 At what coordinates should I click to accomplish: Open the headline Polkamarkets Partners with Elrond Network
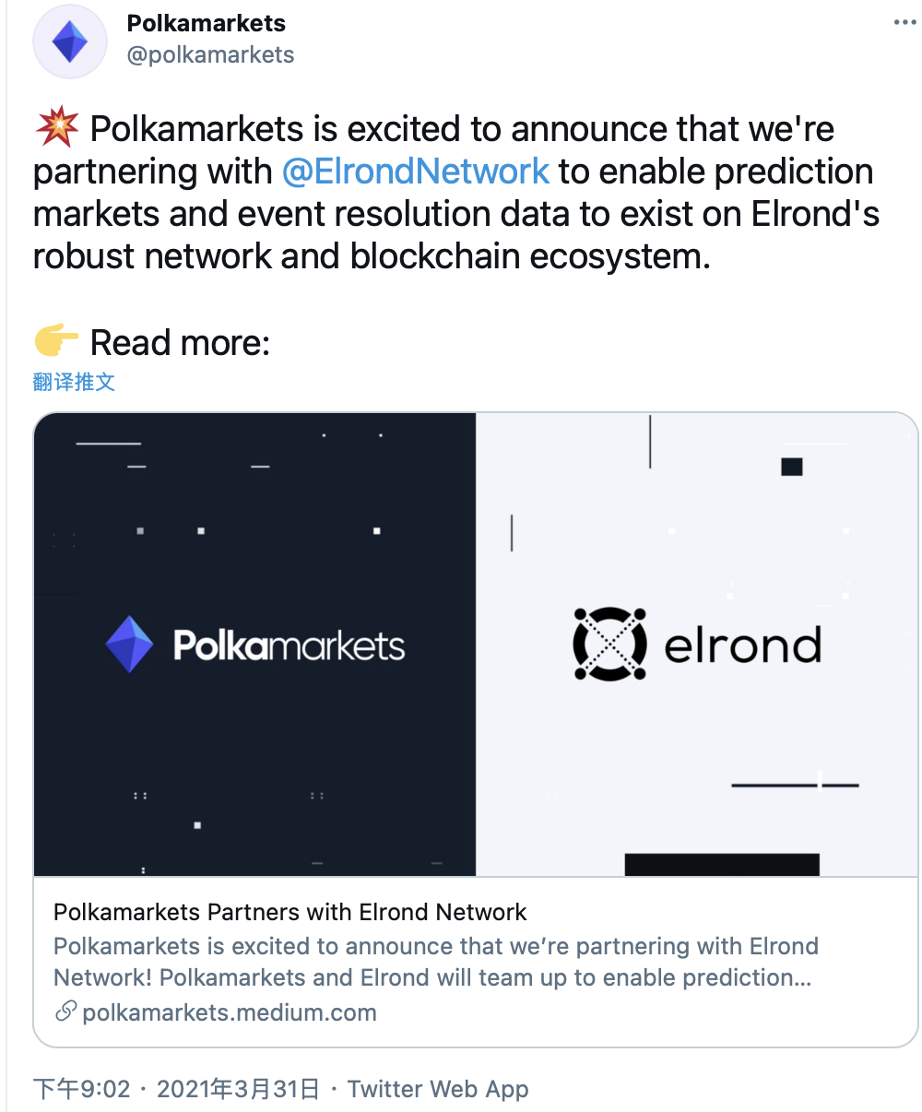coord(290,913)
